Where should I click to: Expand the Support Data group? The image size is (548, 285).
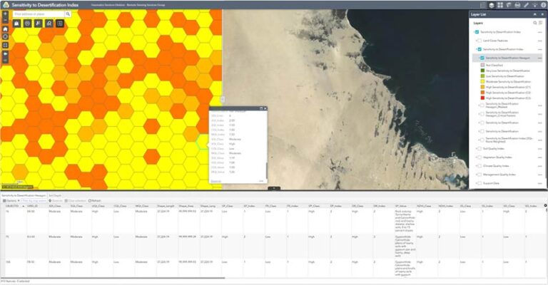[x=476, y=183]
